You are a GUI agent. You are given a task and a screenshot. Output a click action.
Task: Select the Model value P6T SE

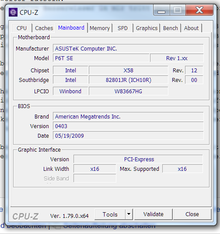coord(101,58)
